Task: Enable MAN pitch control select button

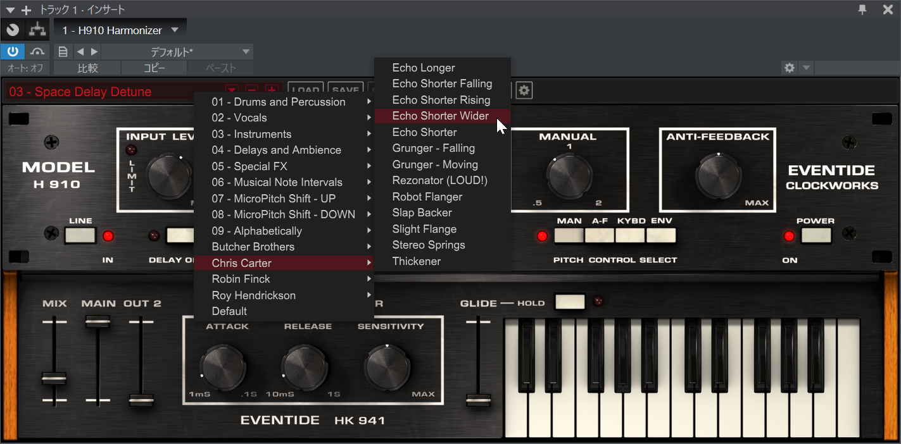Action: click(569, 236)
